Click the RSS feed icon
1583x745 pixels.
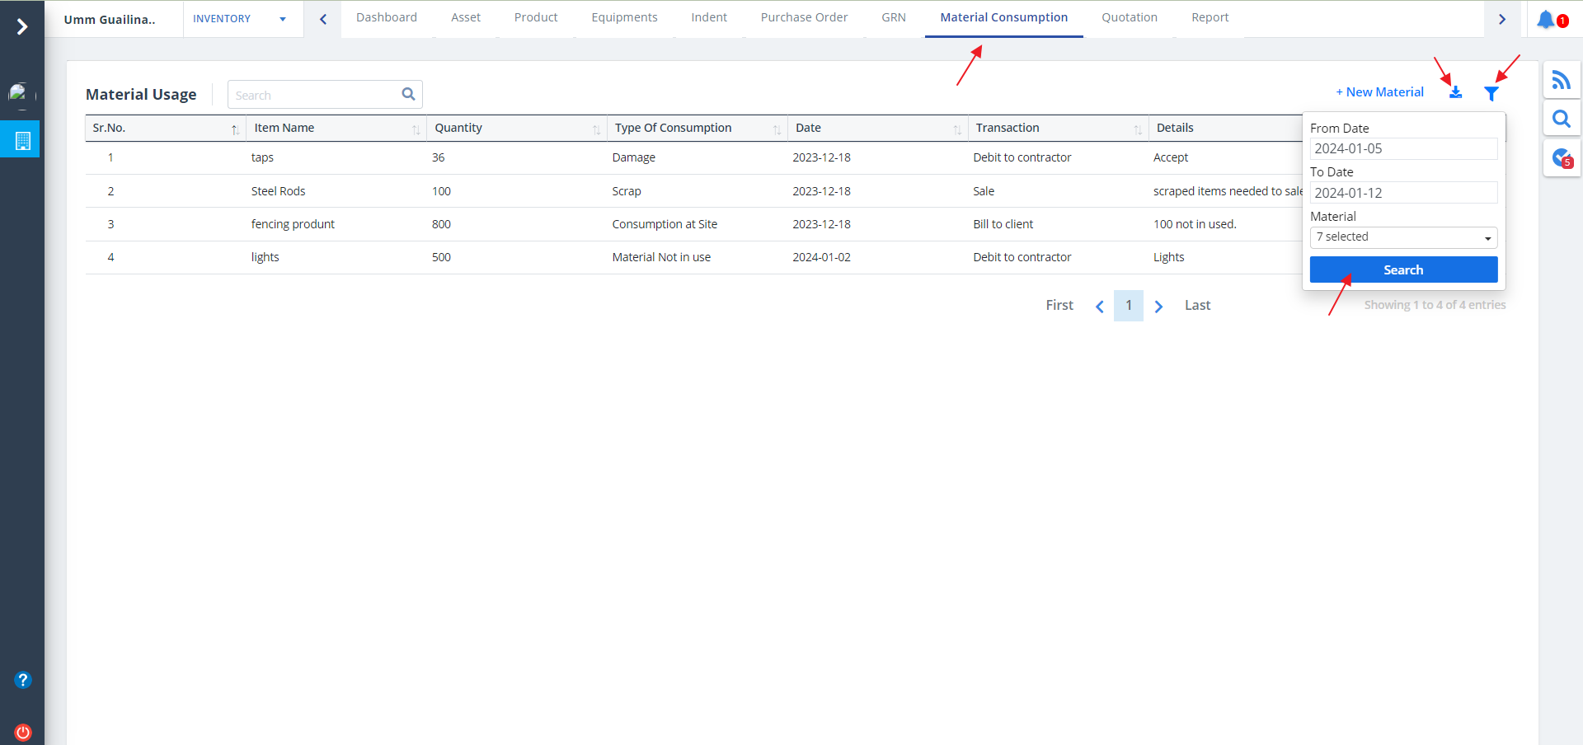coord(1561,80)
